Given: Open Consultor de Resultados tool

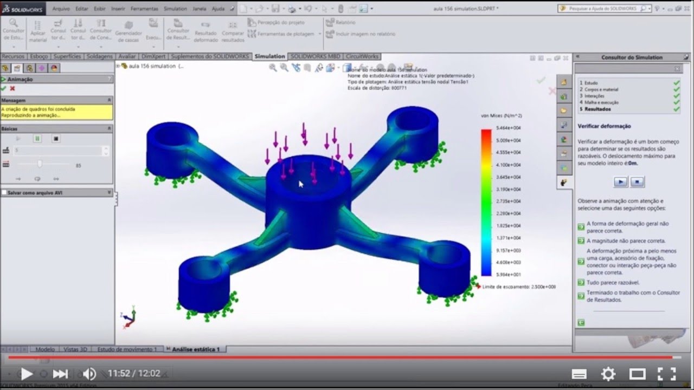Looking at the screenshot, I should [x=178, y=29].
